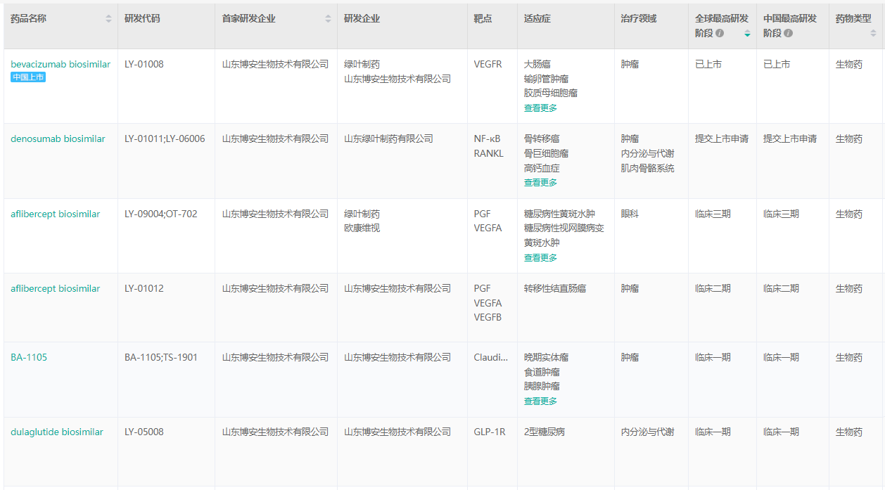Select code cell LY-01012
This screenshot has height=490, width=885.
(144, 288)
